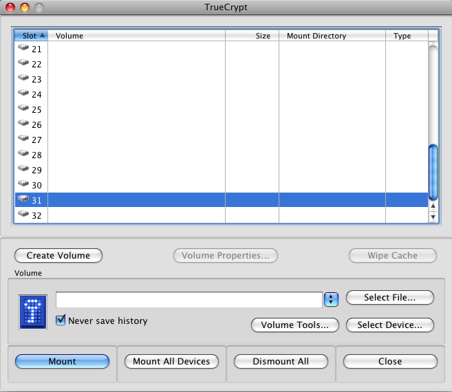
Task: Select slot number 21 row
Action: [222, 49]
